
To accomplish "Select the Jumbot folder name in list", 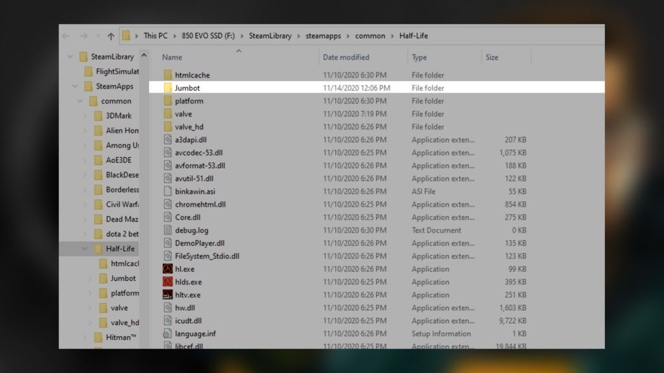I will click(x=187, y=88).
